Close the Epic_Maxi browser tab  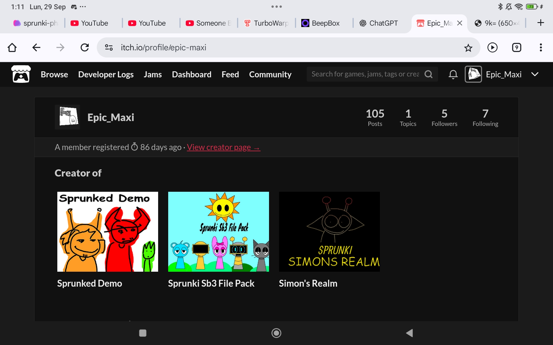coord(460,23)
